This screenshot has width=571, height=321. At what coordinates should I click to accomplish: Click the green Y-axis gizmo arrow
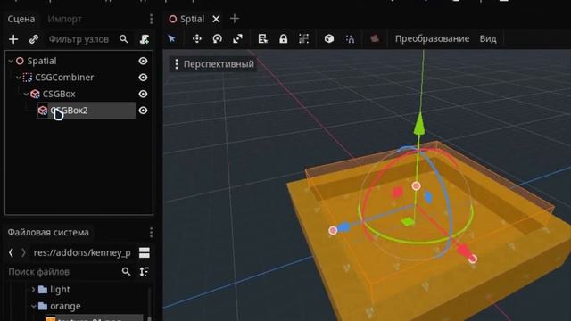(419, 124)
